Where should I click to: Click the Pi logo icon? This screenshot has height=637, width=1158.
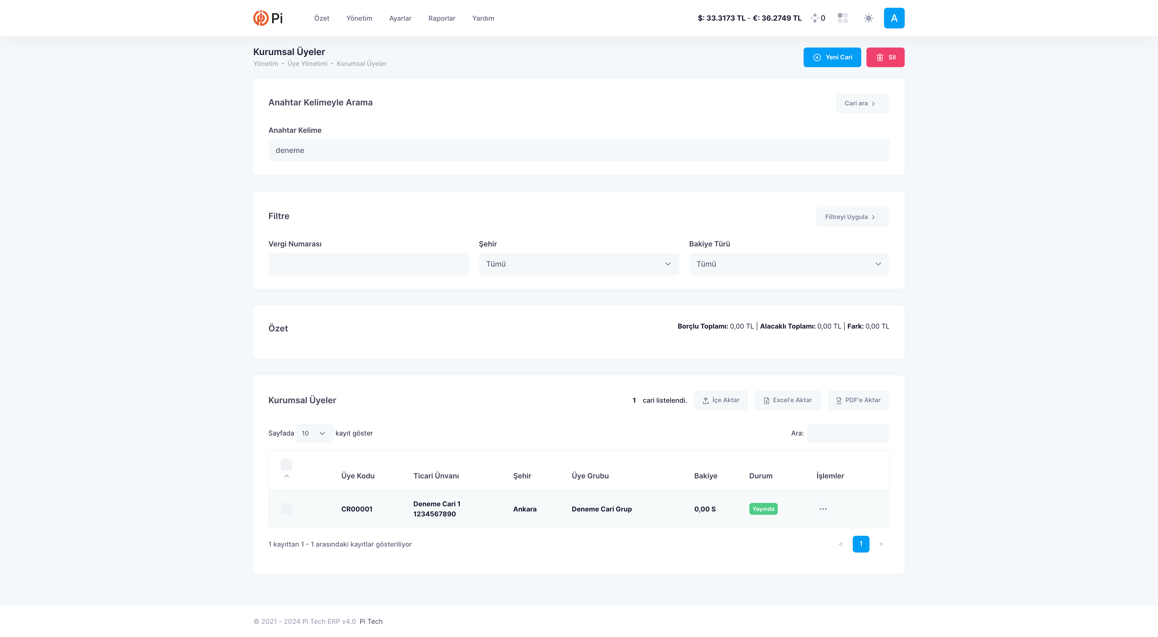coord(261,18)
